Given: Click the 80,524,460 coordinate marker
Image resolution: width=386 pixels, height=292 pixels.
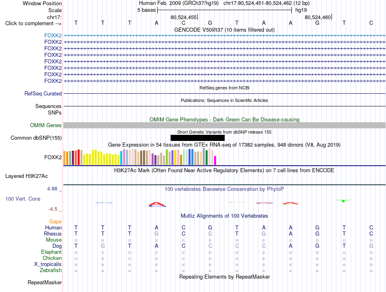Looking at the screenshot, I should point(318,17).
